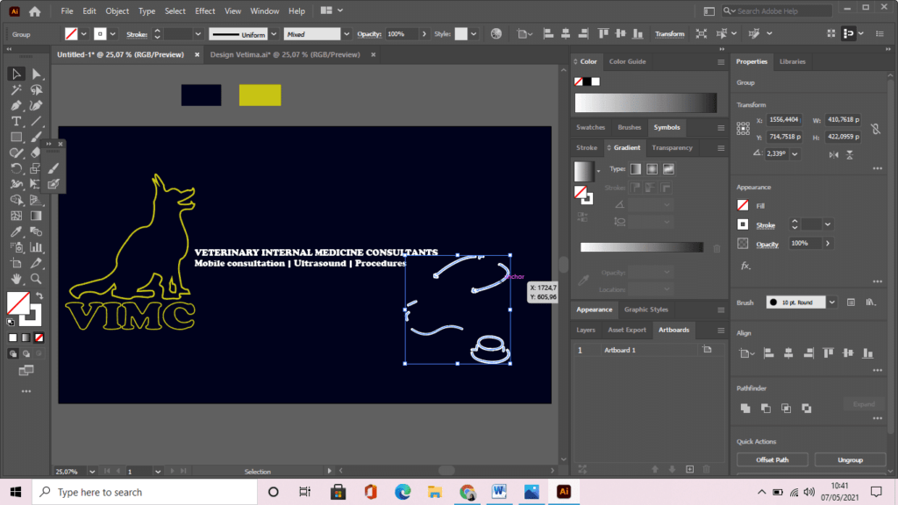Click the Fill swatch in Appearance
This screenshot has height=505, width=898.
[743, 205]
